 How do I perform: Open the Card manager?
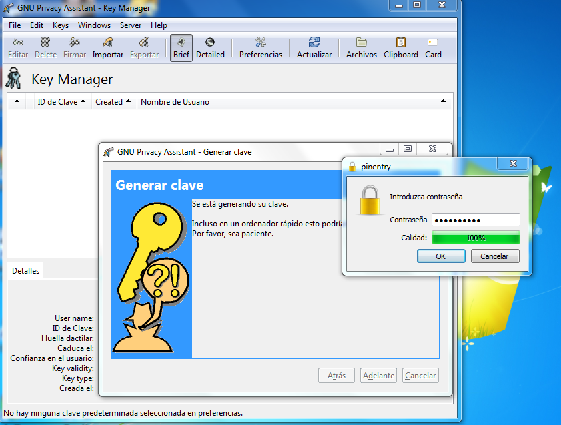coord(433,48)
